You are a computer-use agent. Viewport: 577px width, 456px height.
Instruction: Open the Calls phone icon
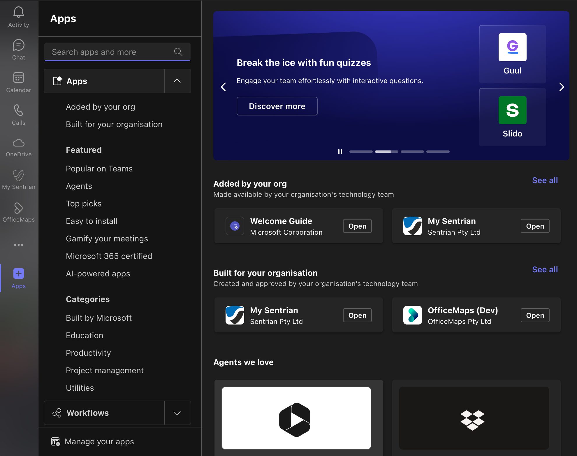[19, 110]
